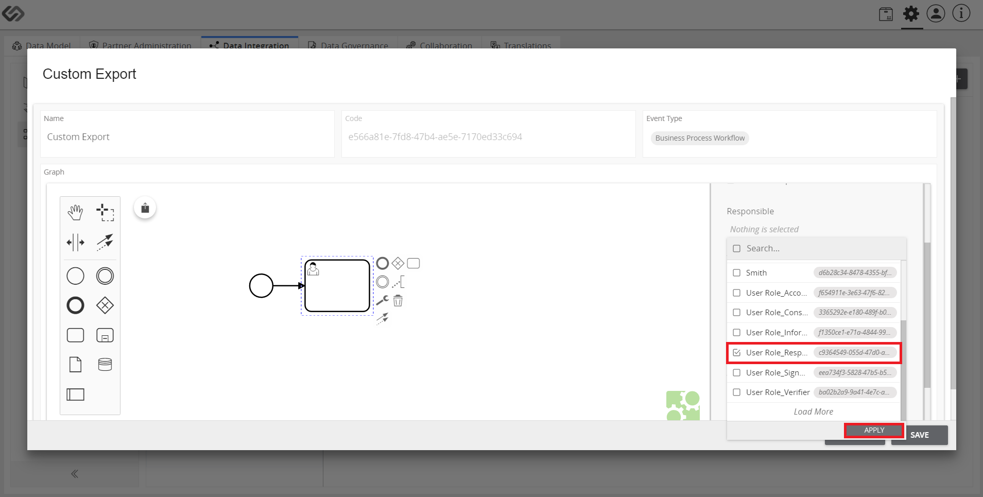The width and height of the screenshot is (983, 497).
Task: Activate the create/remove space tool
Action: [x=75, y=242]
